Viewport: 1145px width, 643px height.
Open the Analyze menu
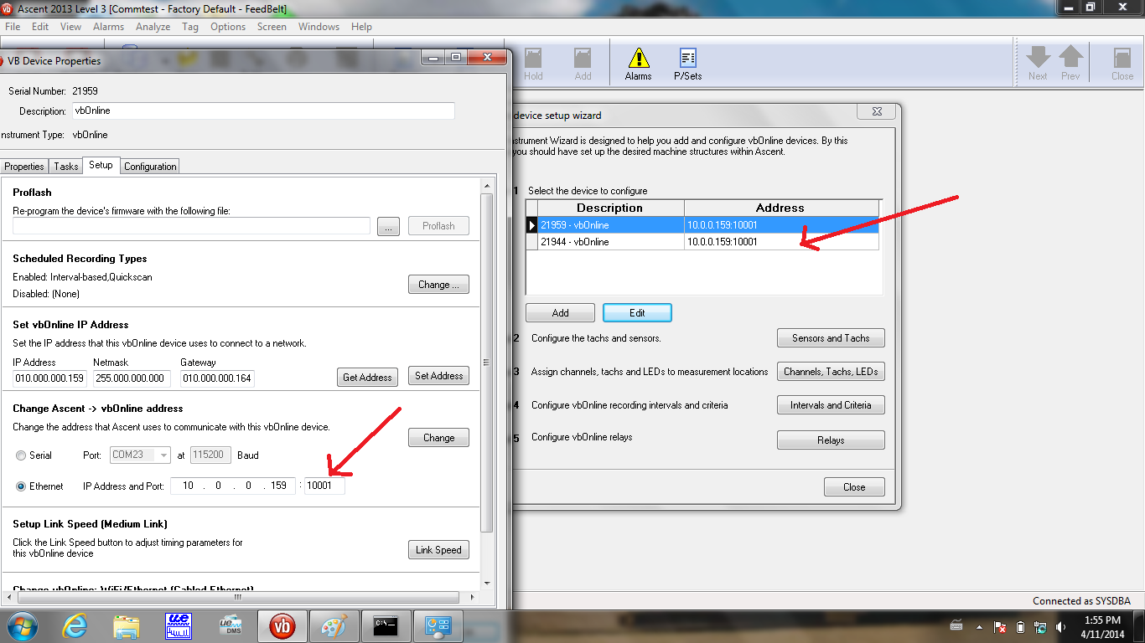(153, 26)
